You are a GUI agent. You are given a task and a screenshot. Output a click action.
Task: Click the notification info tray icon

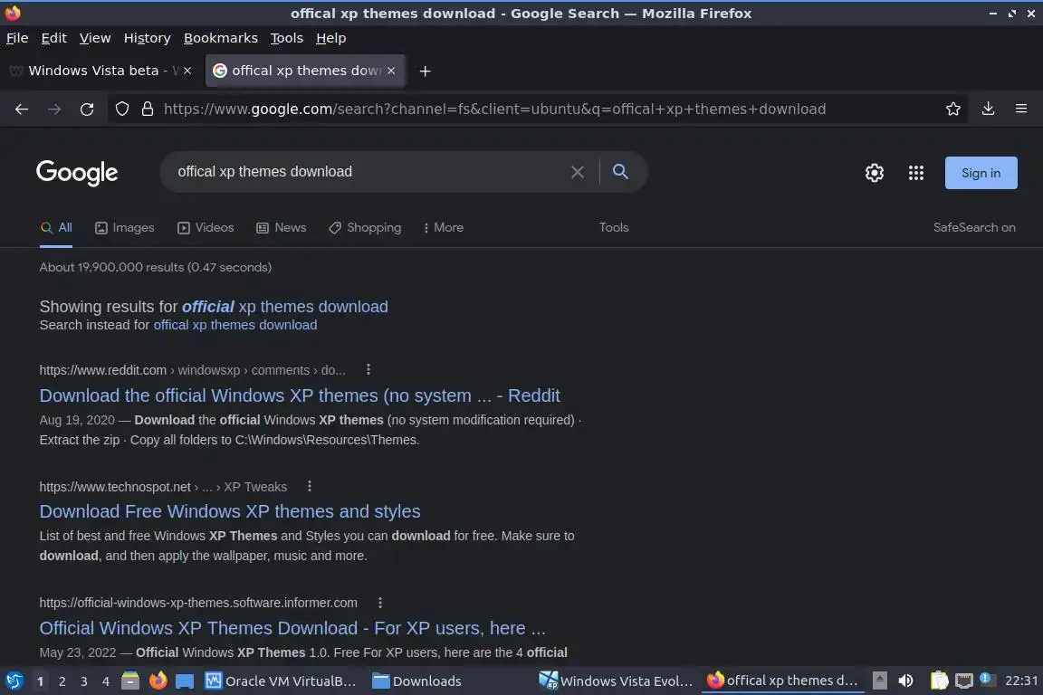987,680
